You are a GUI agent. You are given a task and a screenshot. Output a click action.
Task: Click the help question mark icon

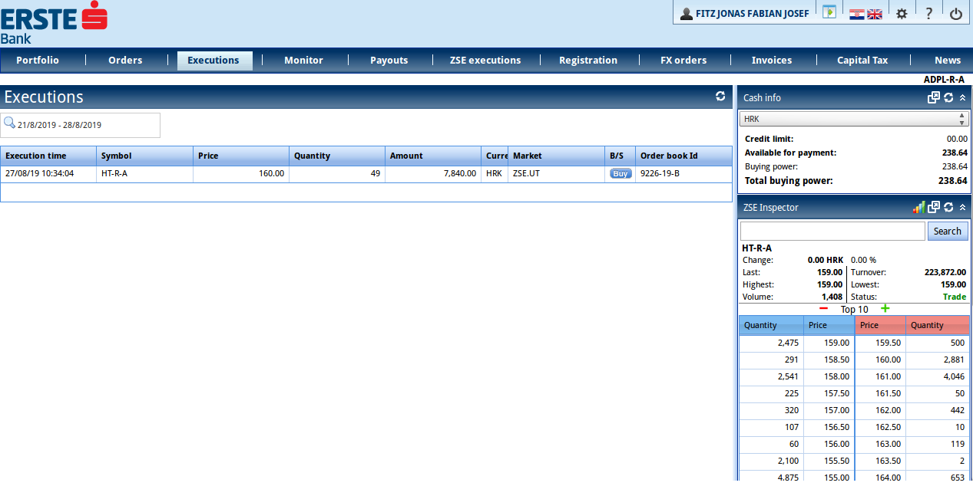(928, 14)
